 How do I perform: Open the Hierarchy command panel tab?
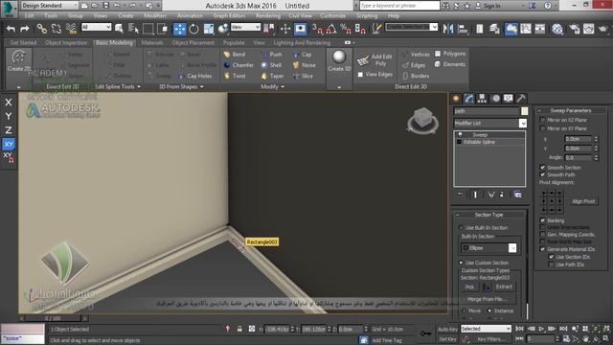482,99
